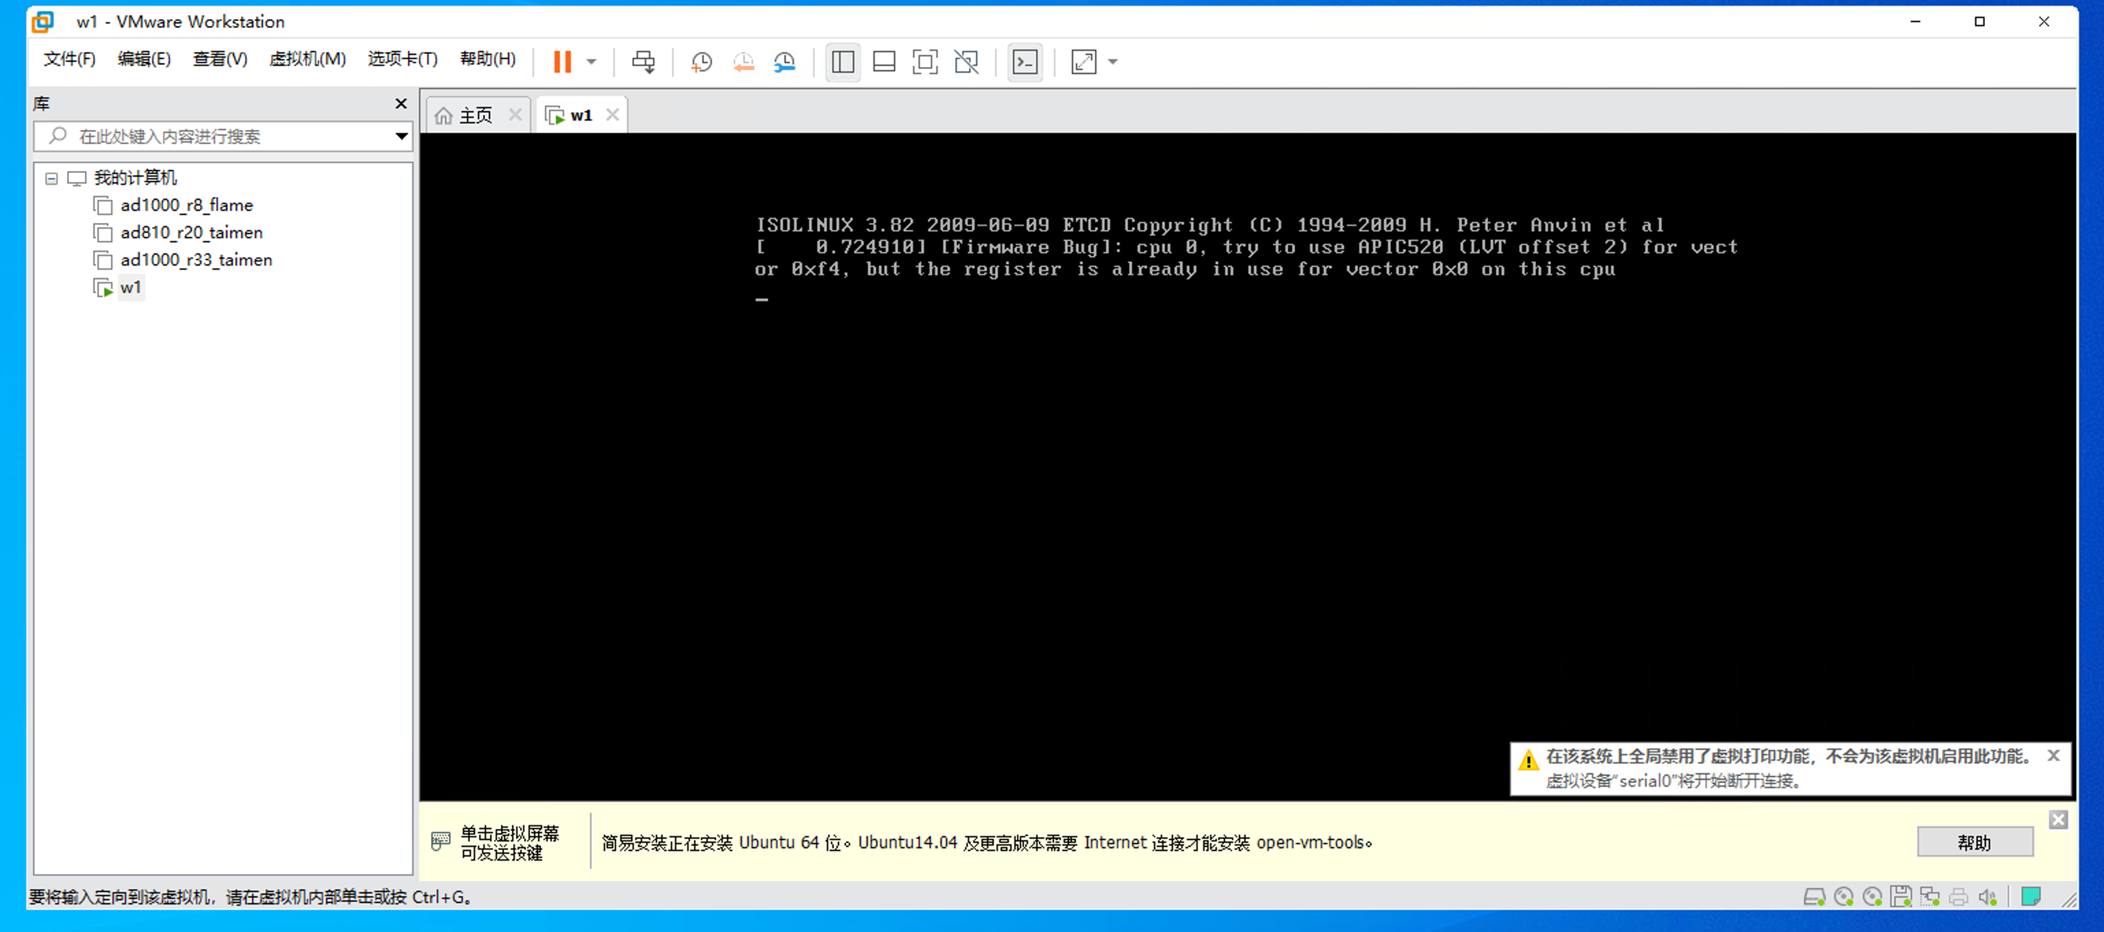Toggle the library sidebar panel view

[x=843, y=62]
